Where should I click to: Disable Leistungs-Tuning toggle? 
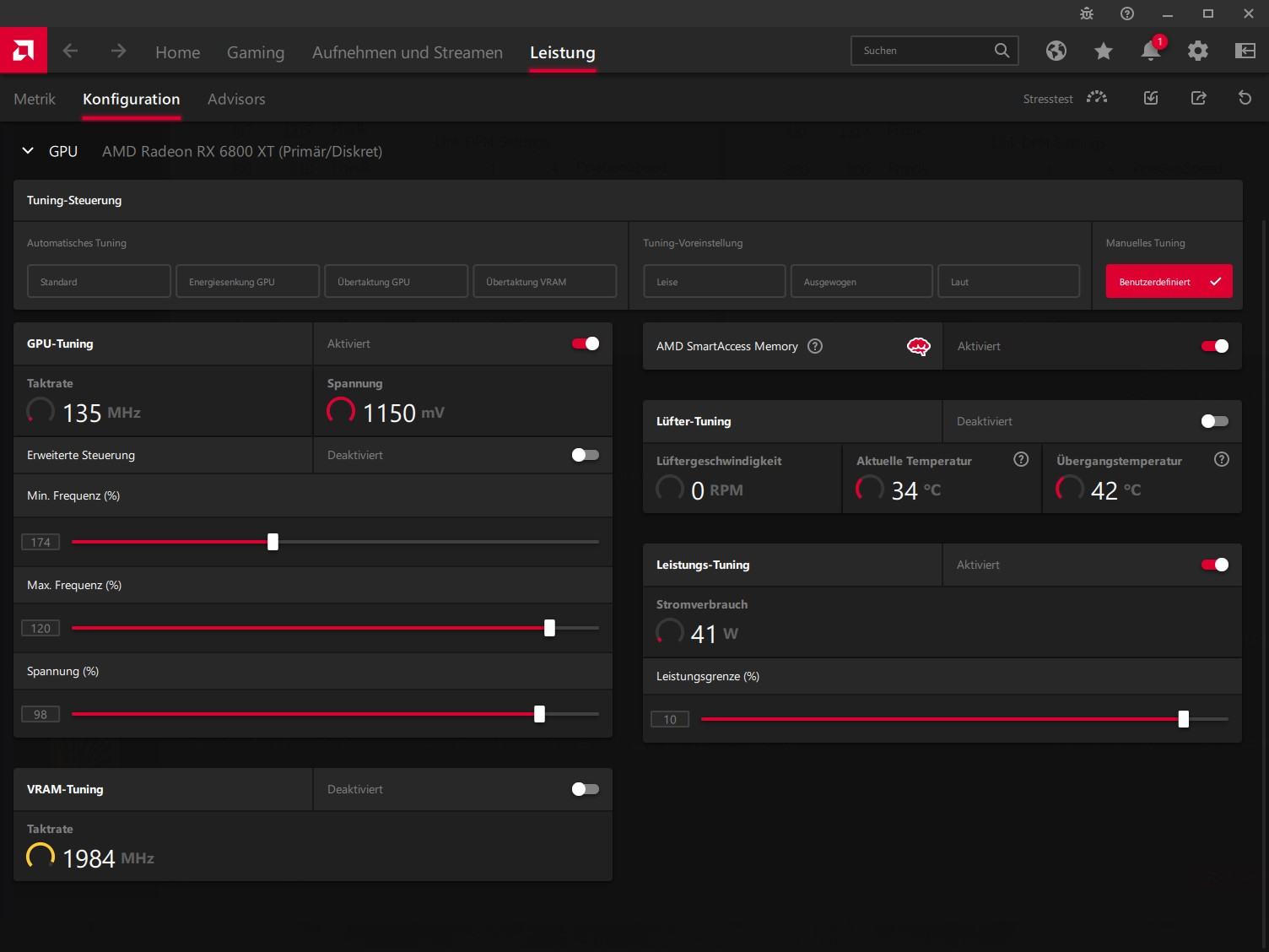1215,565
